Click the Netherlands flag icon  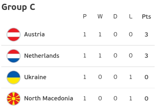[13, 56]
